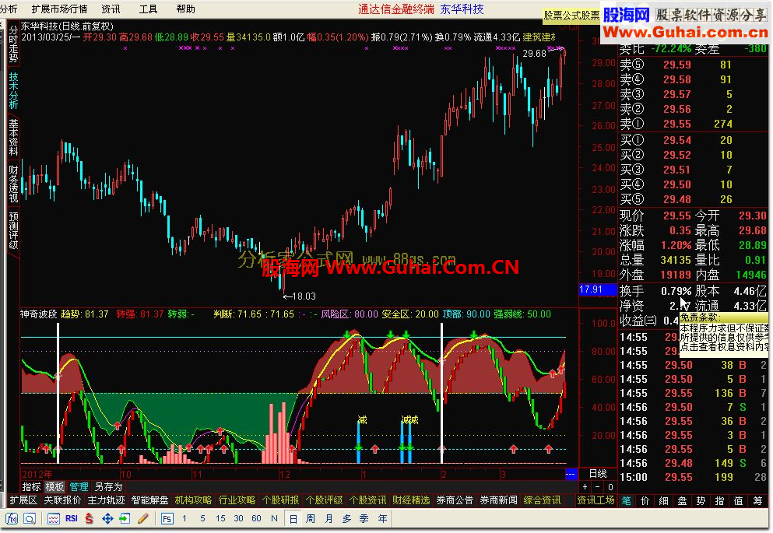The width and height of the screenshot is (773, 533).
Task: Select monthly (月) period button
Action: (329, 519)
